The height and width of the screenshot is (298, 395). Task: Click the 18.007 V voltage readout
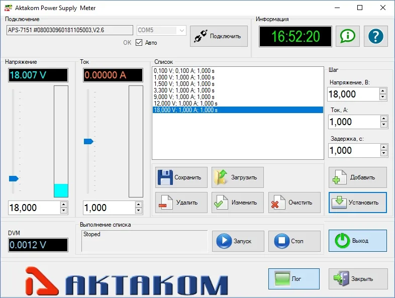pos(38,75)
